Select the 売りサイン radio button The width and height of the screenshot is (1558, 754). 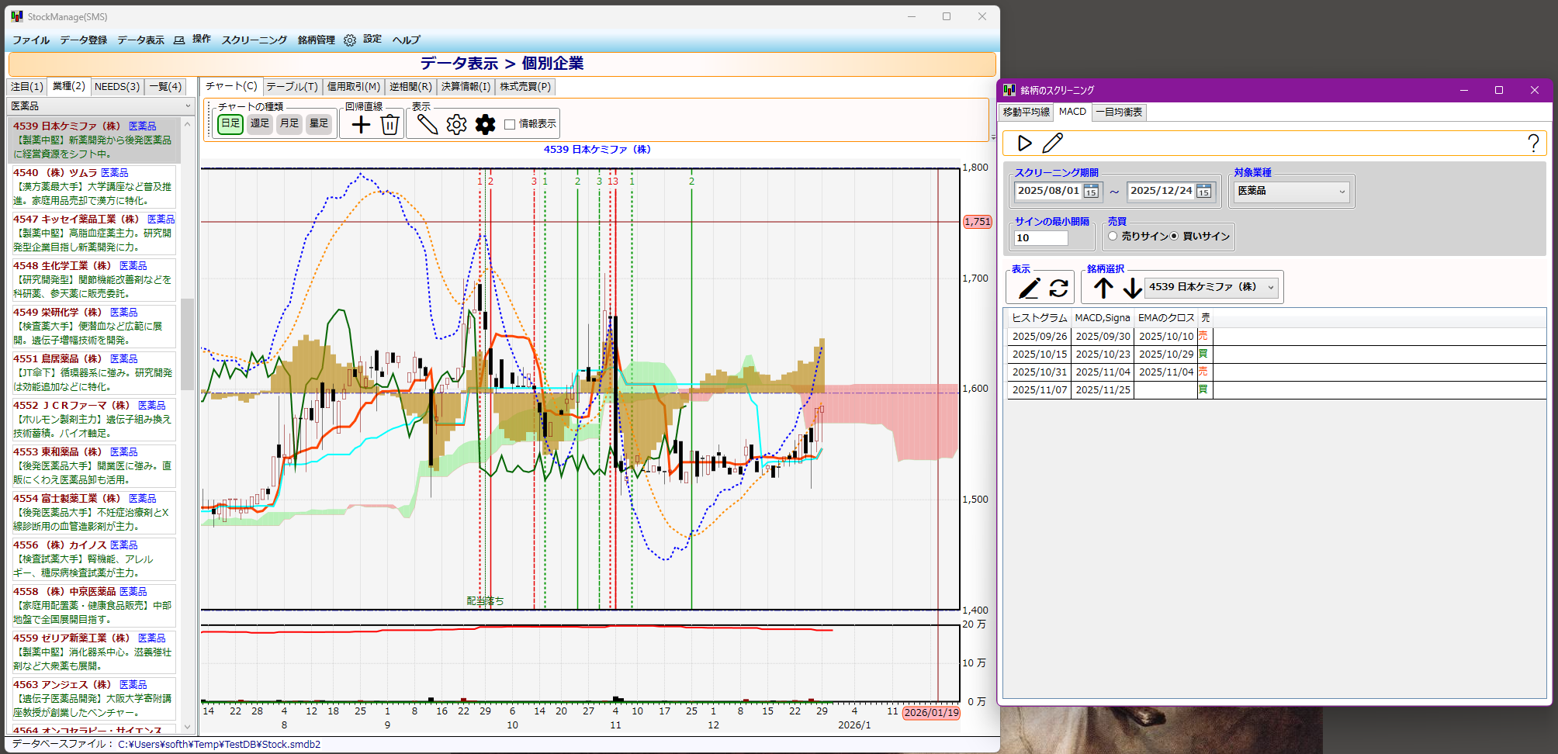1113,237
